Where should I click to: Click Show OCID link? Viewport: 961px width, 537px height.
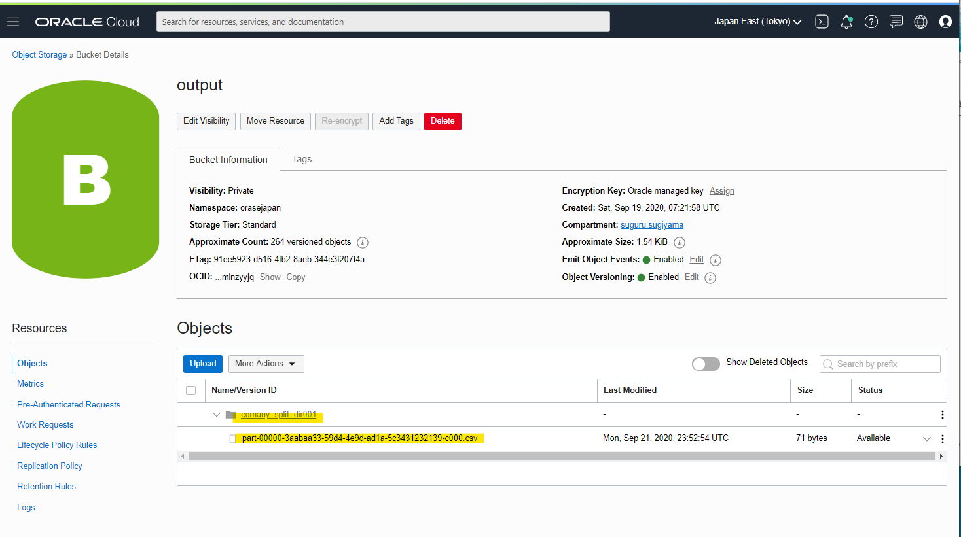click(270, 277)
